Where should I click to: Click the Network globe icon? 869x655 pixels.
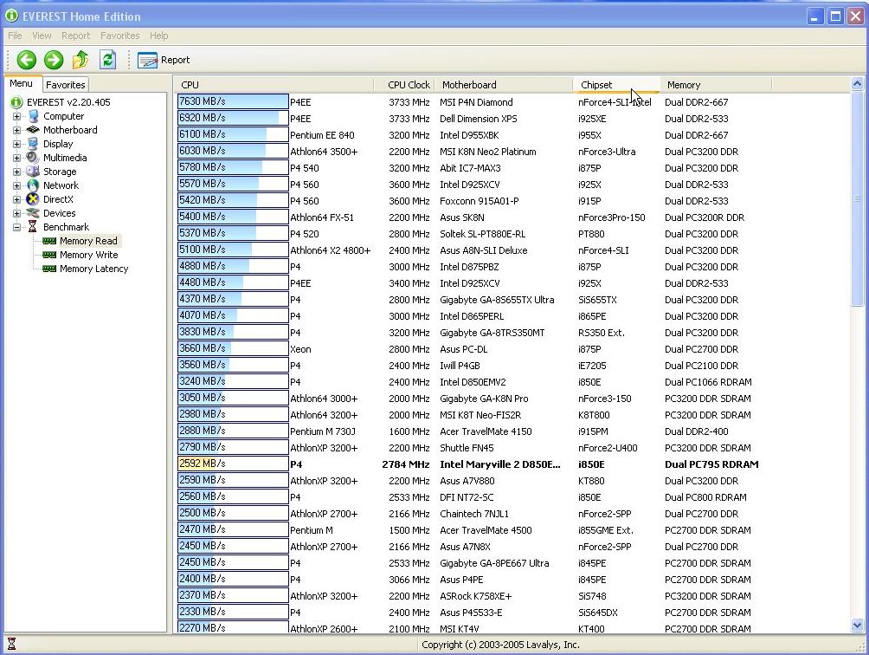[x=33, y=185]
